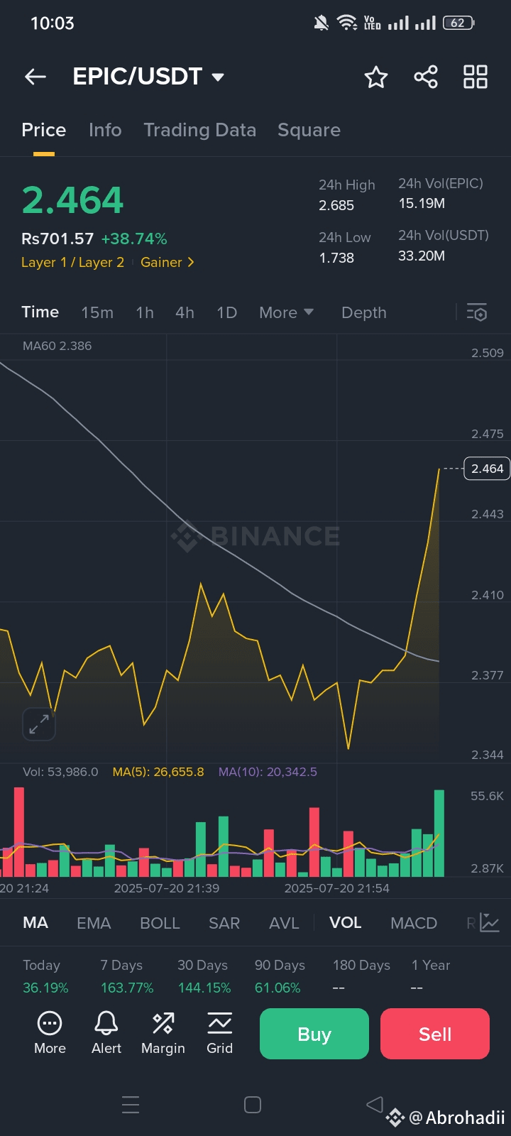Open the Layer 1 / Layer 2 category link
This screenshot has height=1136, width=511.
click(x=72, y=262)
